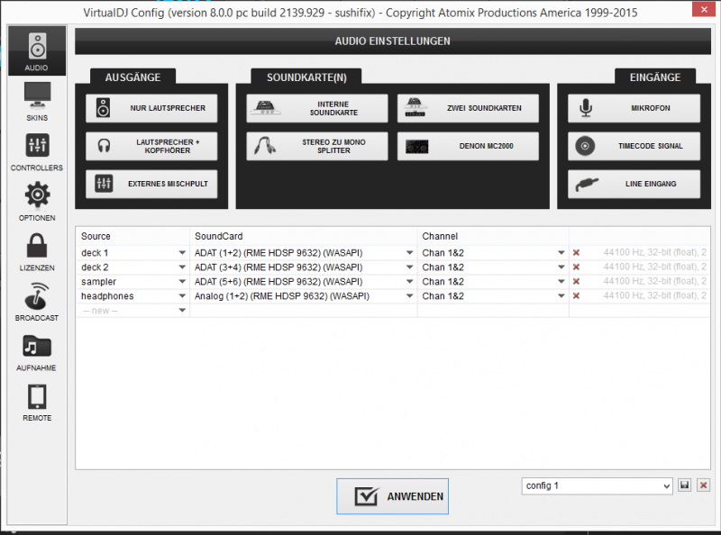Open soundcard dropdown for ADAT (5+6)
The height and width of the screenshot is (535, 721).
(409, 282)
